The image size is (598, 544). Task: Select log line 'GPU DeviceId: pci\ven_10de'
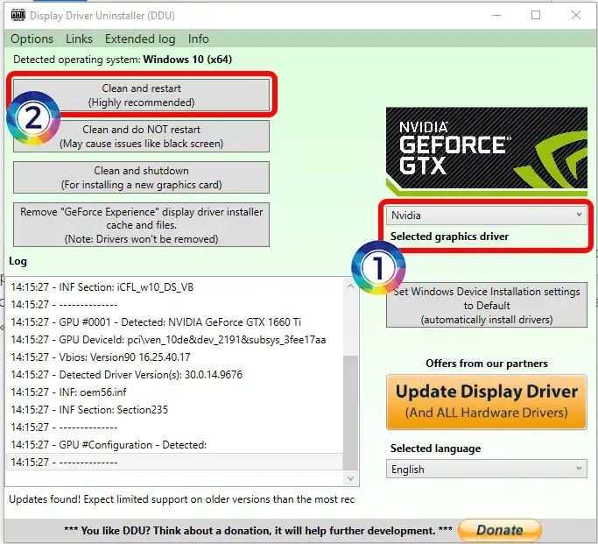(174, 340)
